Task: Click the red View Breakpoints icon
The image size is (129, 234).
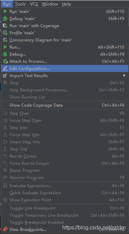Action: pyautogui.click(x=5, y=229)
